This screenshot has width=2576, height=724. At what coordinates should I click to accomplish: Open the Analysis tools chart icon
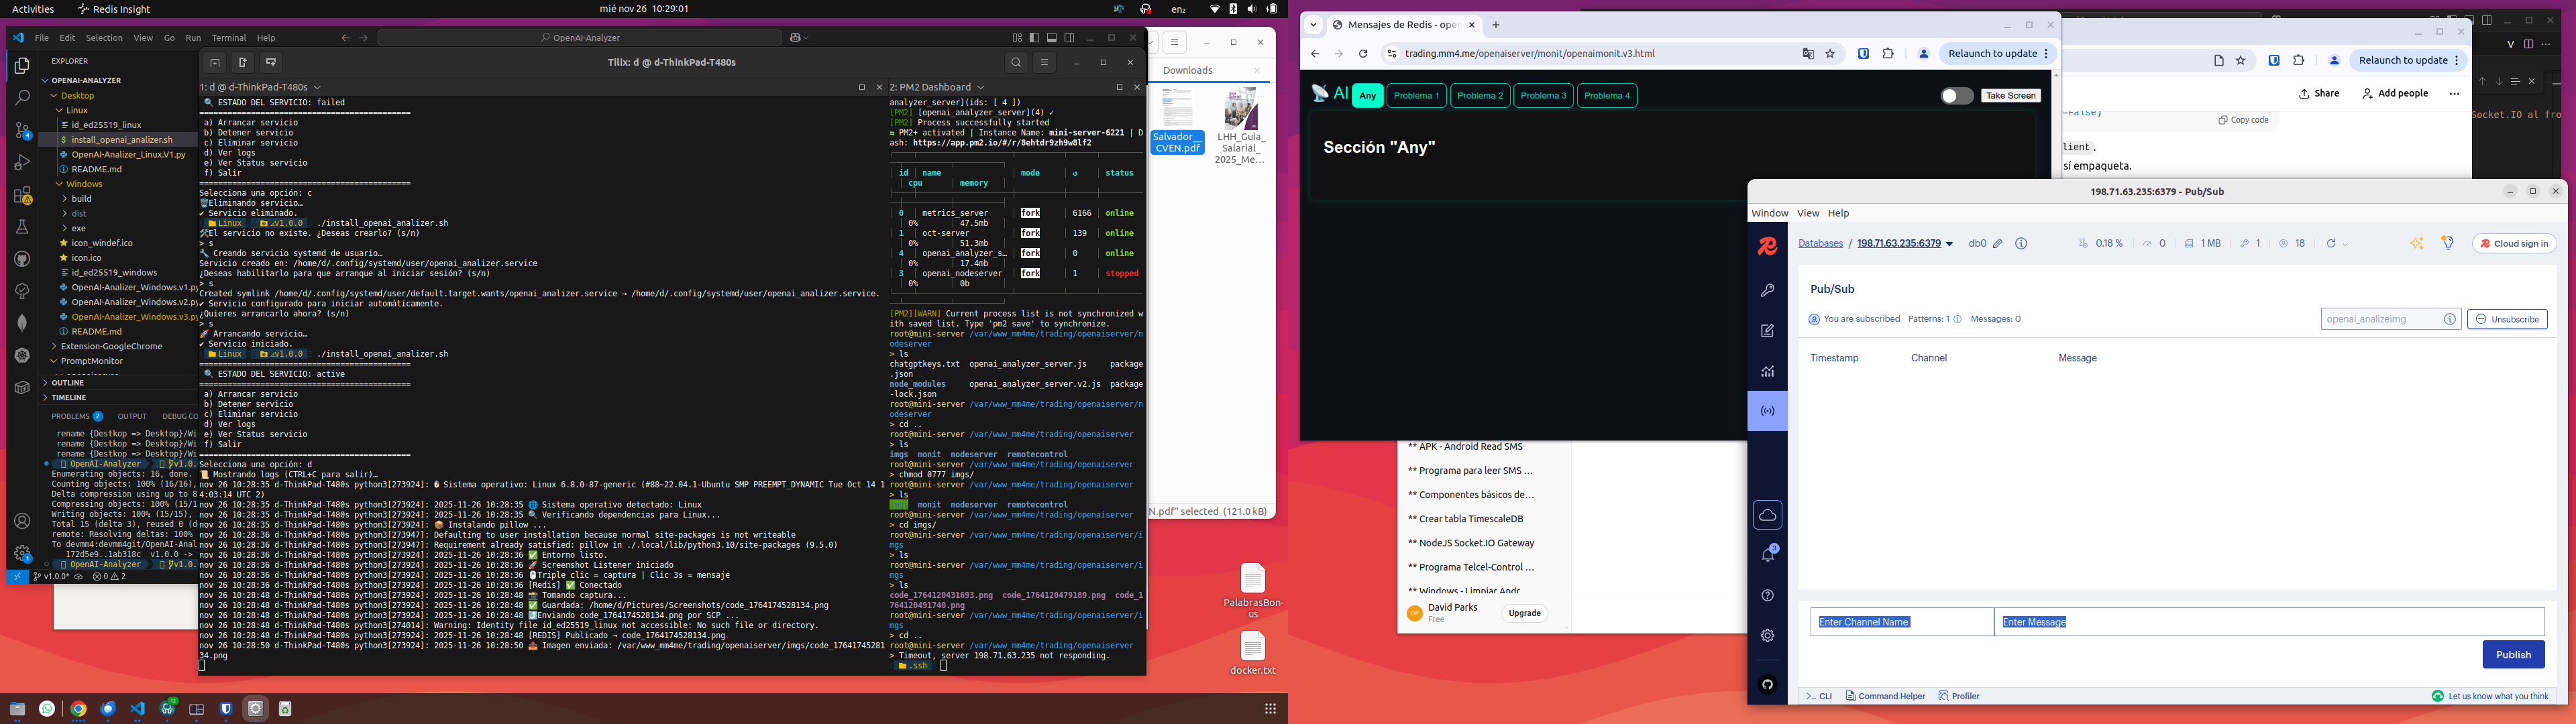pyautogui.click(x=1767, y=371)
